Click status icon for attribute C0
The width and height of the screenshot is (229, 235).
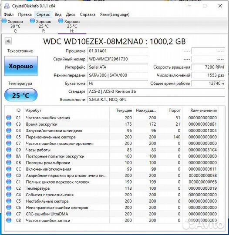tap(9, 175)
